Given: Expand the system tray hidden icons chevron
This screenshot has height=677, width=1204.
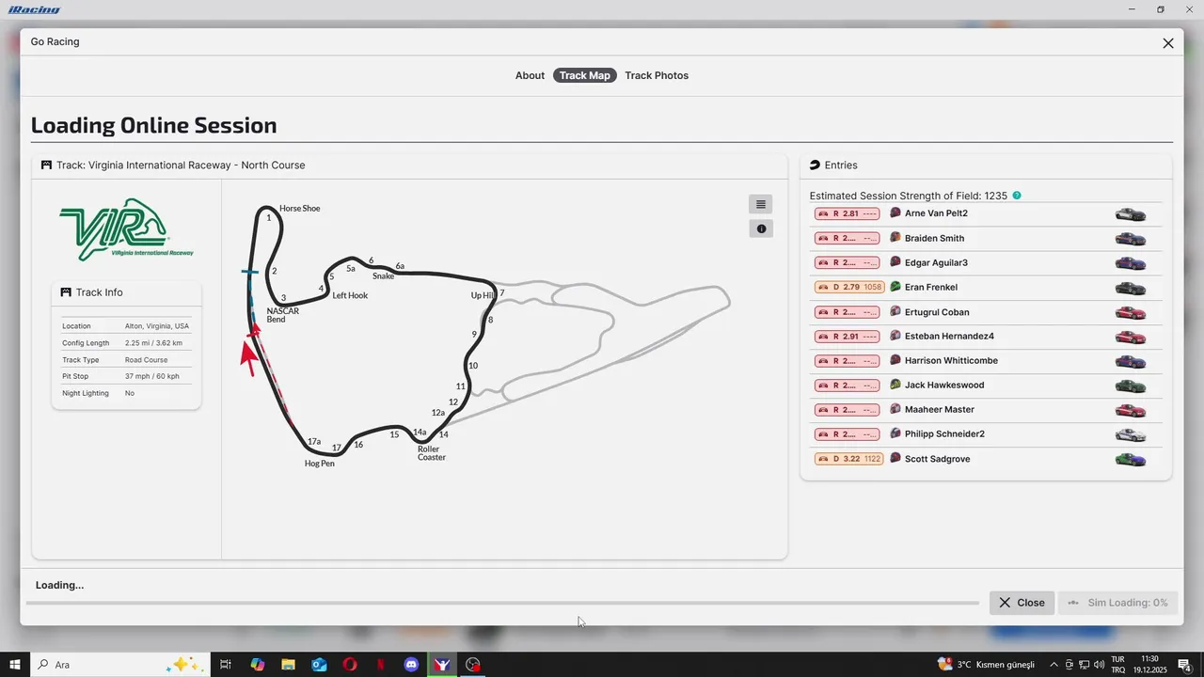Looking at the screenshot, I should tap(1053, 665).
